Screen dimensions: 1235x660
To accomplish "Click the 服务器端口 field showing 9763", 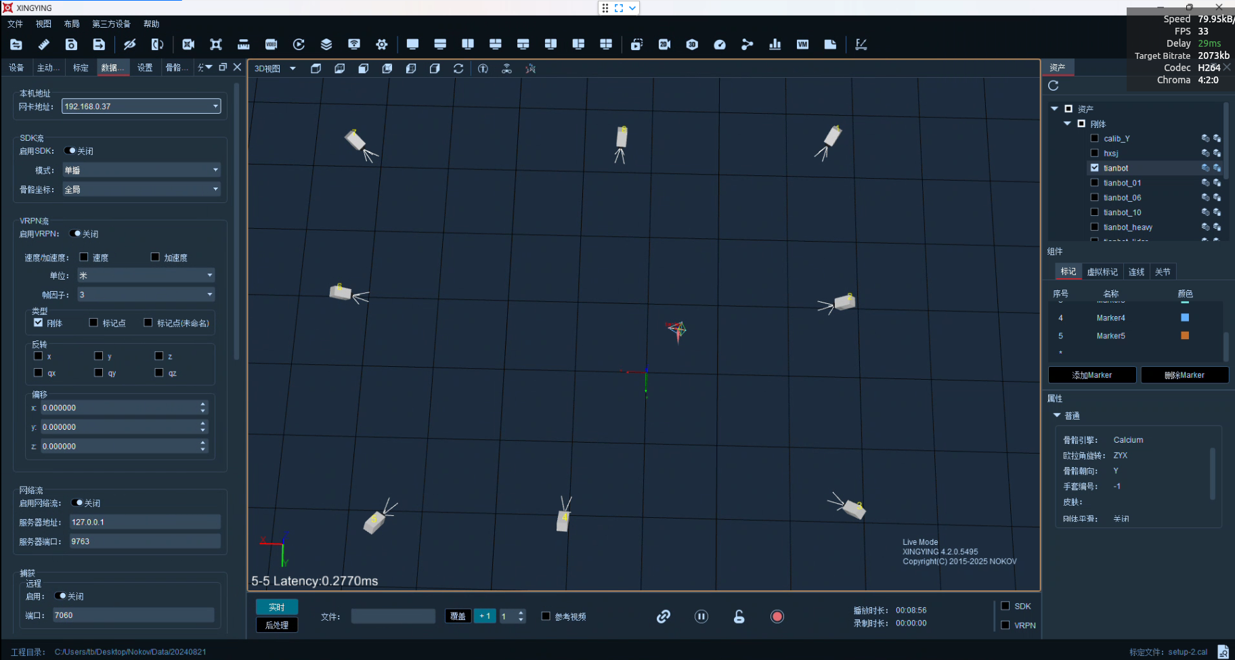I will click(145, 542).
